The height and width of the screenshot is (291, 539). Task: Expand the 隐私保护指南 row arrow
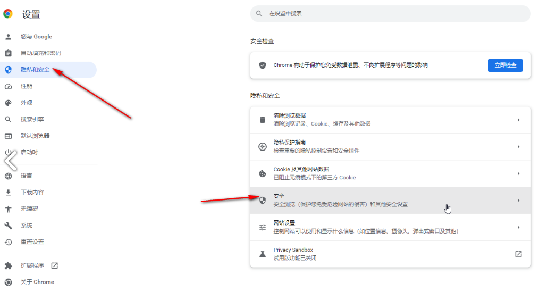[x=518, y=147]
